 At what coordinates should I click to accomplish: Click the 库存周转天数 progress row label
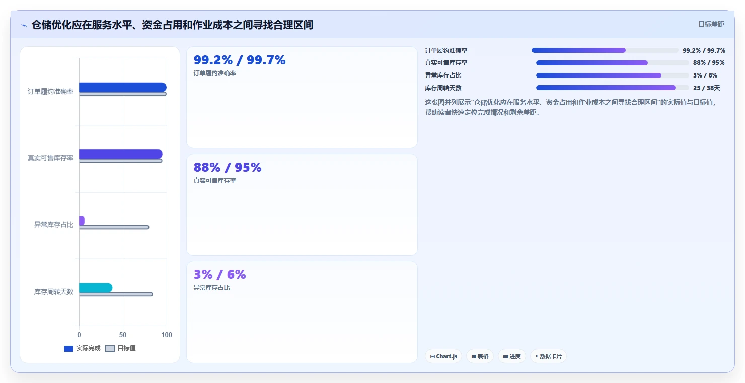pos(443,88)
